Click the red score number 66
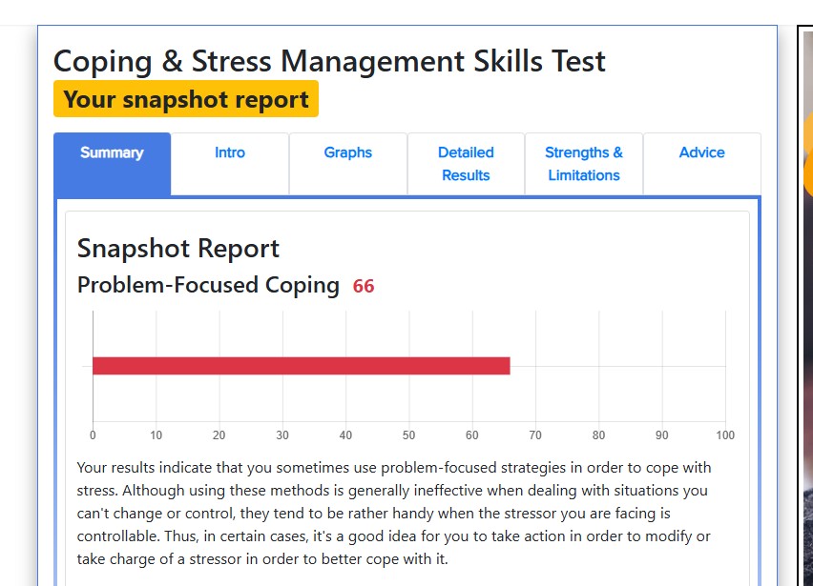The height and width of the screenshot is (586, 813). 364,286
